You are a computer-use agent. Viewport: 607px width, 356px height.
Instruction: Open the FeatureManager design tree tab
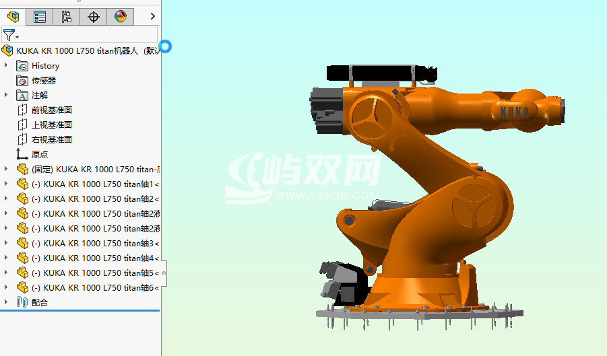(x=13, y=17)
